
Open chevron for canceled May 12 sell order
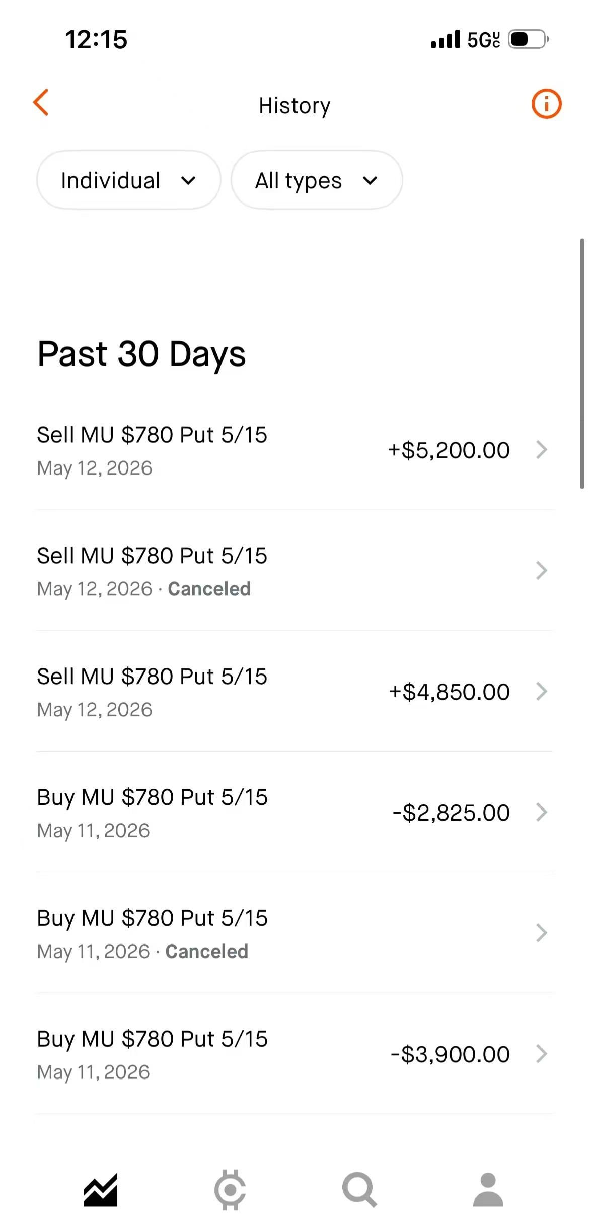point(542,571)
